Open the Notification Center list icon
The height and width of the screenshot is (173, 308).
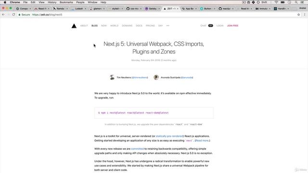[x=302, y=2]
